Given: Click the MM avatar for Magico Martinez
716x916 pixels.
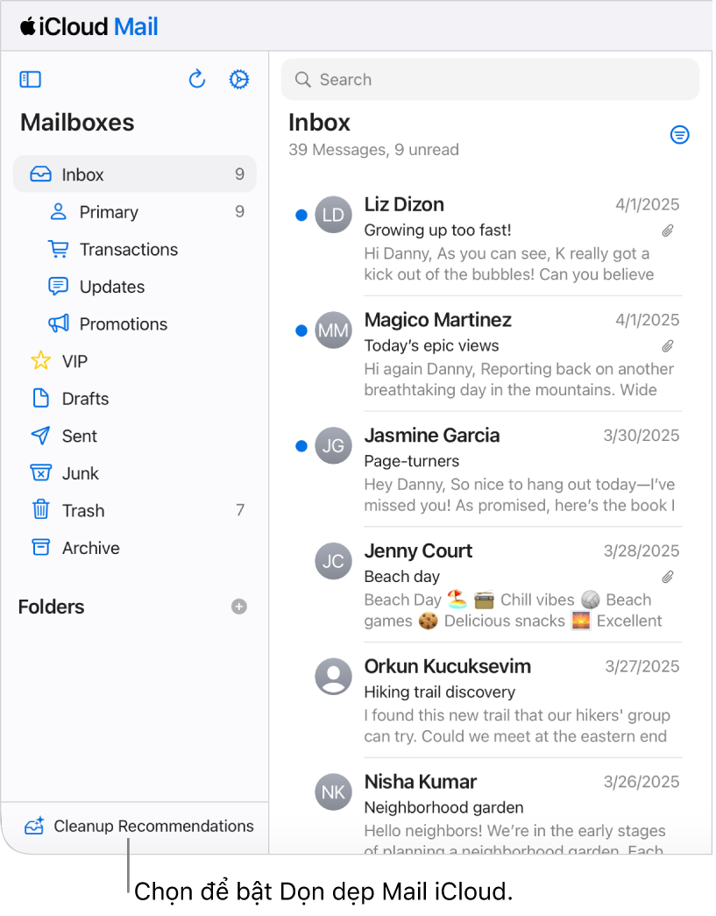Looking at the screenshot, I should tap(333, 330).
